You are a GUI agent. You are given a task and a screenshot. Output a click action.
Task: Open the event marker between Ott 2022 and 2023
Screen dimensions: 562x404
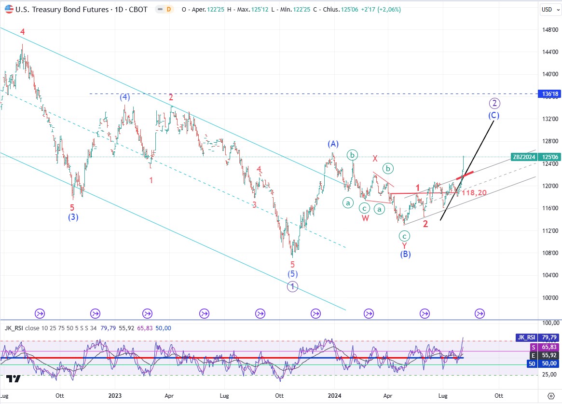96,314
